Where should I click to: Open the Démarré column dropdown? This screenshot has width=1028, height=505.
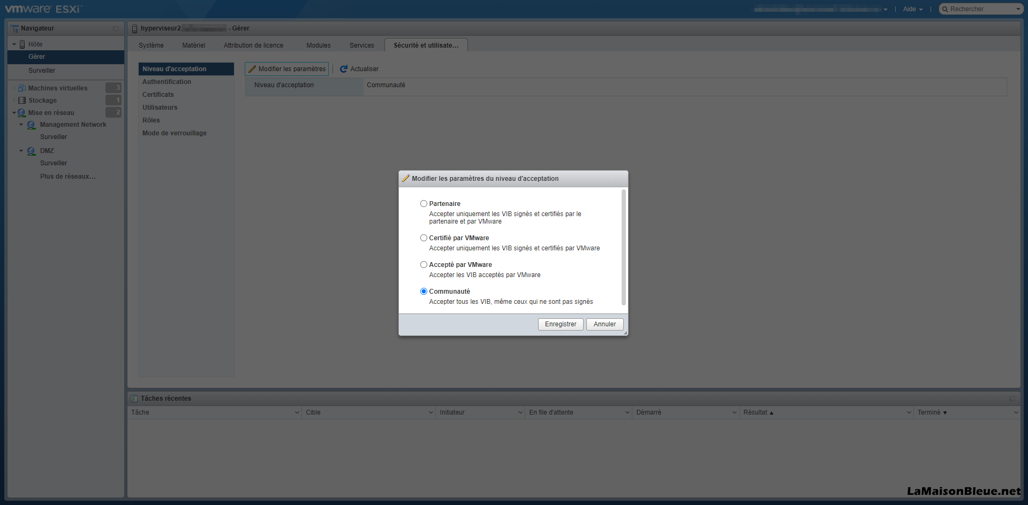tap(735, 412)
